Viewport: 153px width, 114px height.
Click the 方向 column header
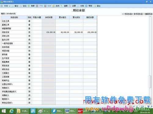(29, 17)
